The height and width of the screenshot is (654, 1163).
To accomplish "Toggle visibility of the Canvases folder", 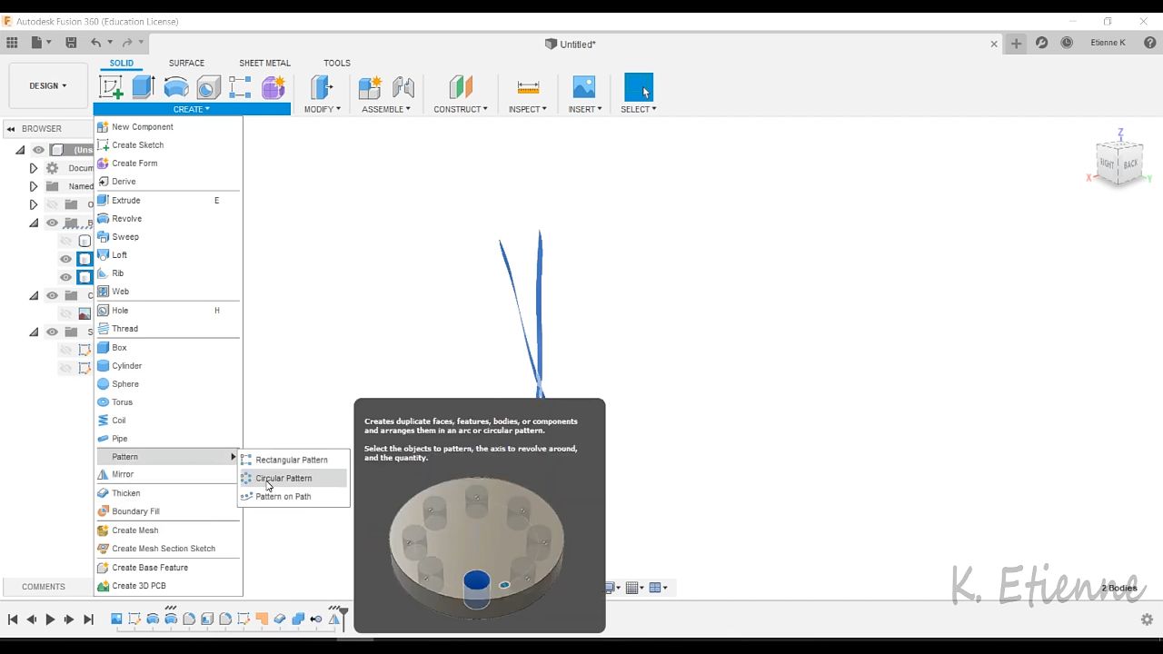I will coord(52,295).
